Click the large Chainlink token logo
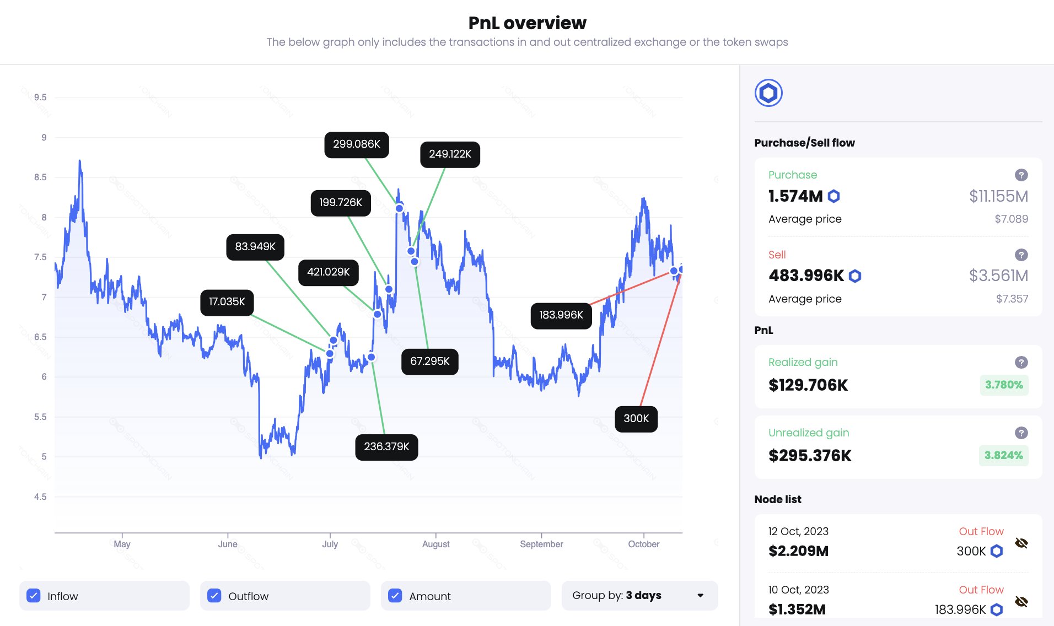 coord(768,93)
